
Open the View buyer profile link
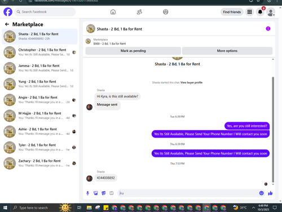click(x=191, y=82)
